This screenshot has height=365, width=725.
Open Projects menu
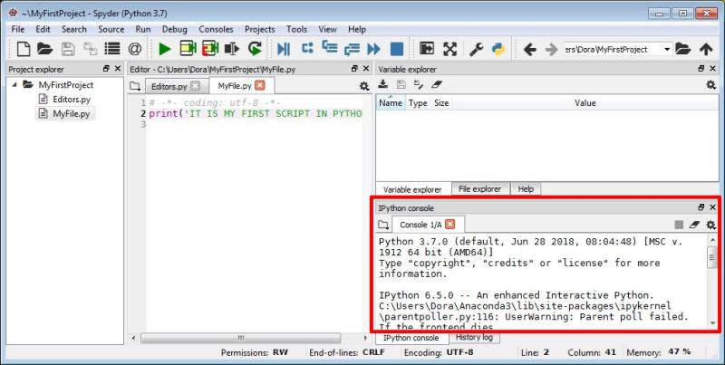click(260, 29)
